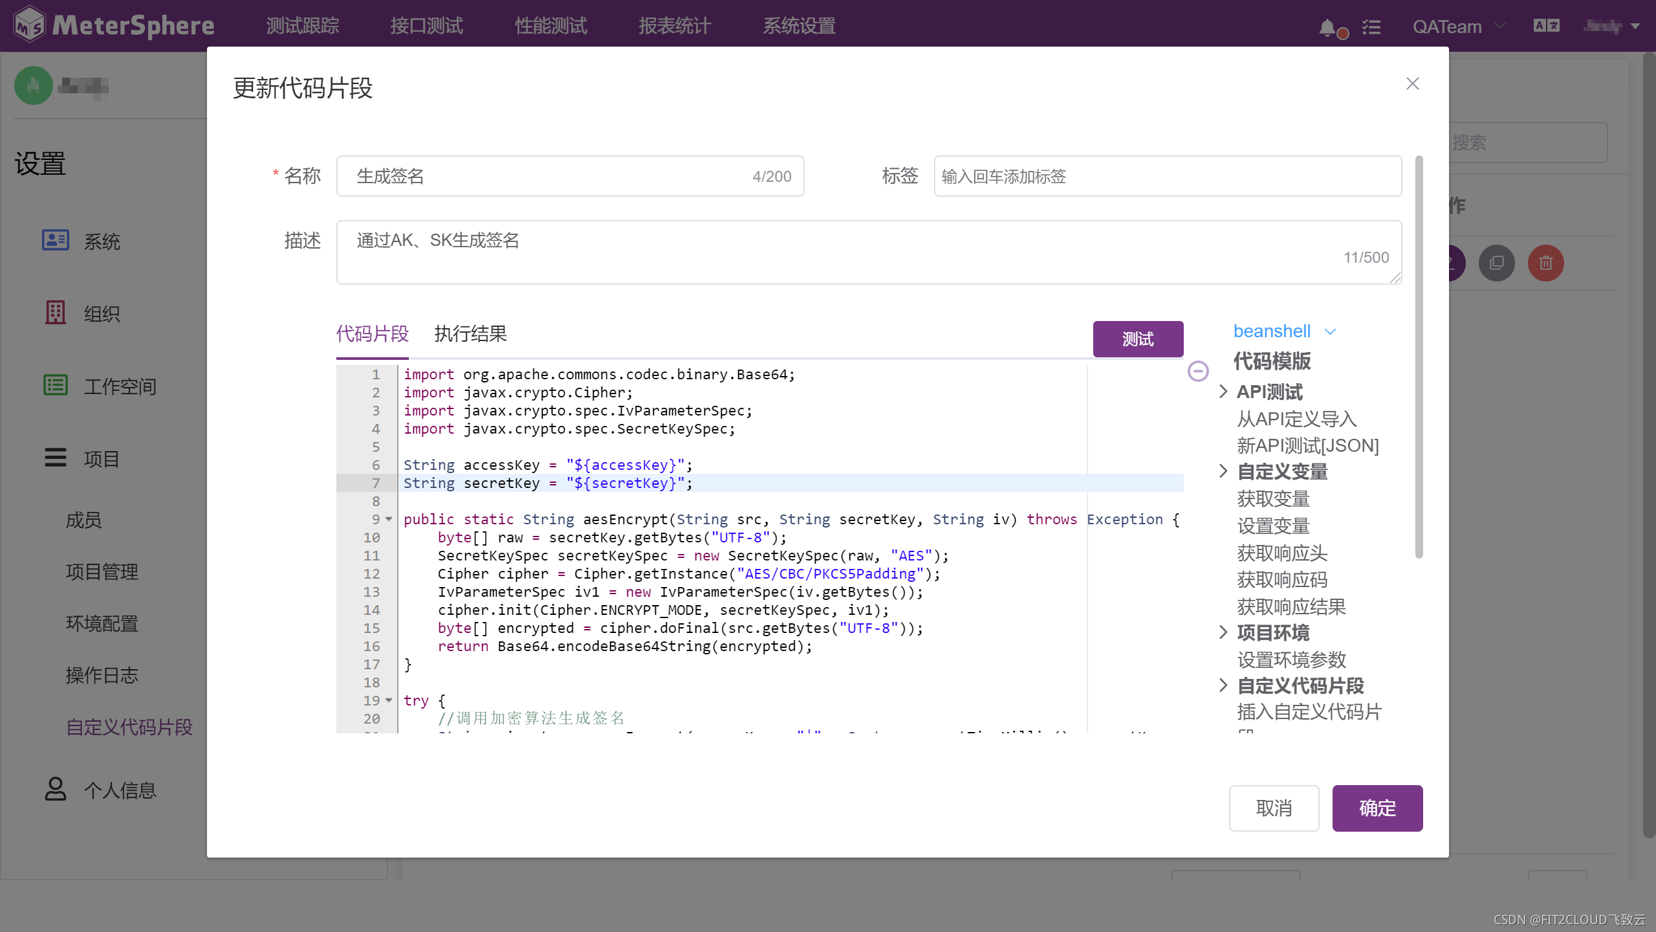Click the language switch icon
This screenshot has width=1656, height=932.
[x=1546, y=26]
